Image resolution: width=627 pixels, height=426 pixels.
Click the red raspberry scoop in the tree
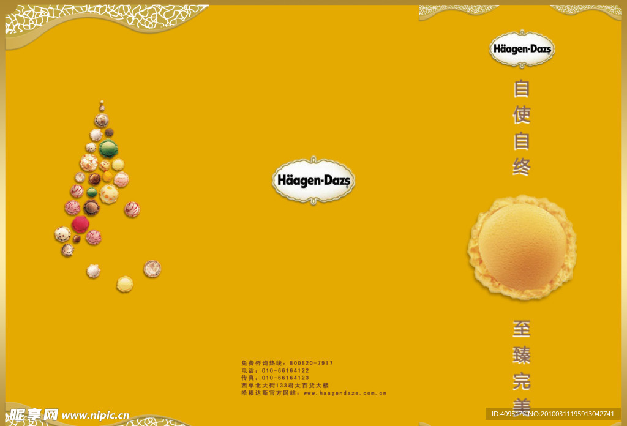(x=80, y=224)
